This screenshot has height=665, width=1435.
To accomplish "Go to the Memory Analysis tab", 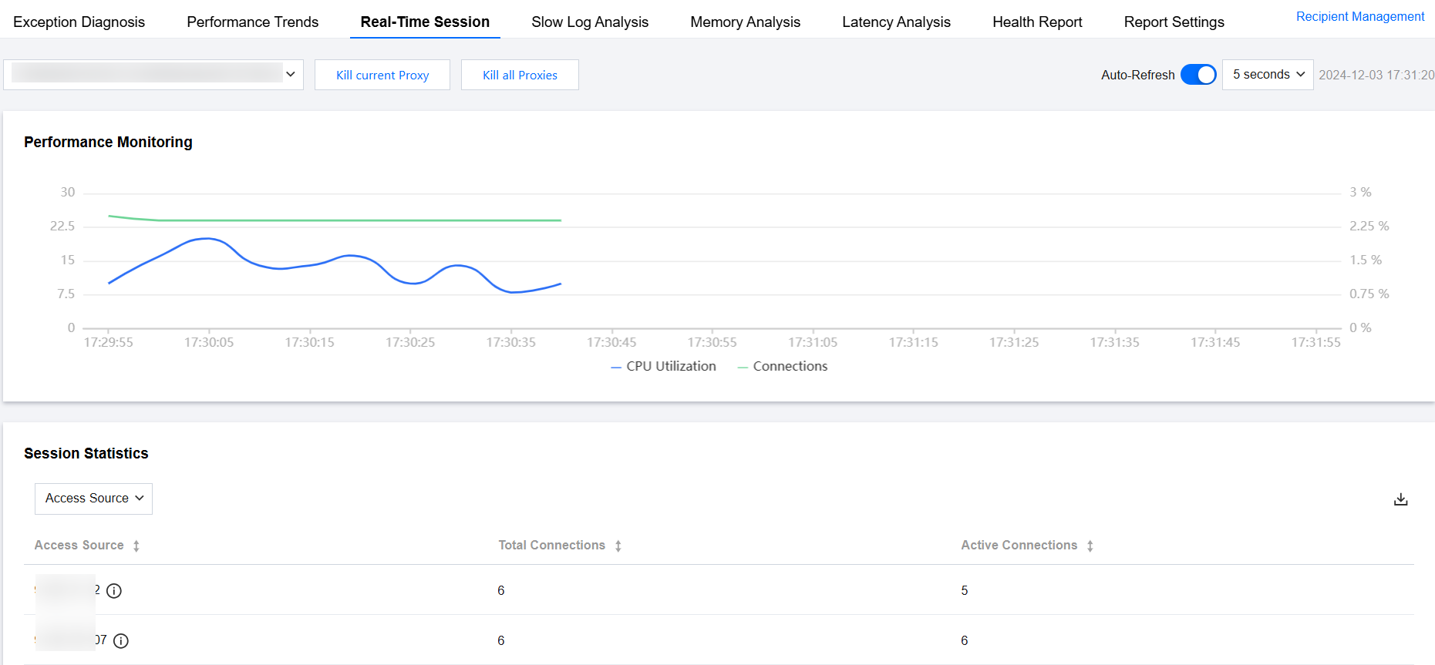I will click(x=745, y=22).
